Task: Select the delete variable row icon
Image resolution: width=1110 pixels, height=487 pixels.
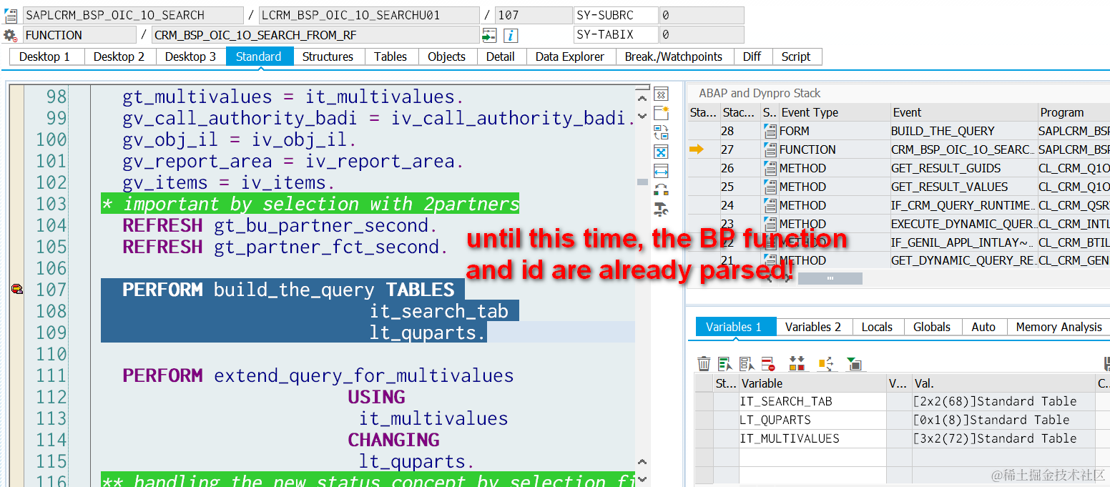Action: coord(767,364)
